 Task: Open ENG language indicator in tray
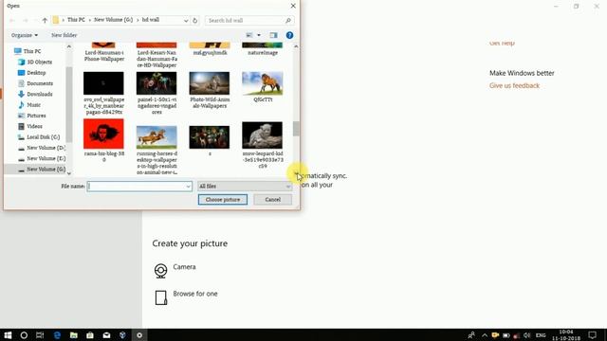(541, 335)
